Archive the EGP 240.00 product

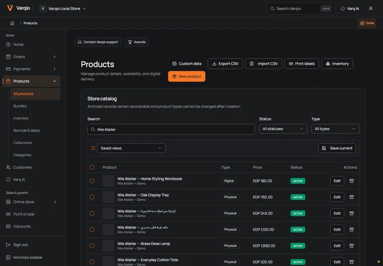351,213
